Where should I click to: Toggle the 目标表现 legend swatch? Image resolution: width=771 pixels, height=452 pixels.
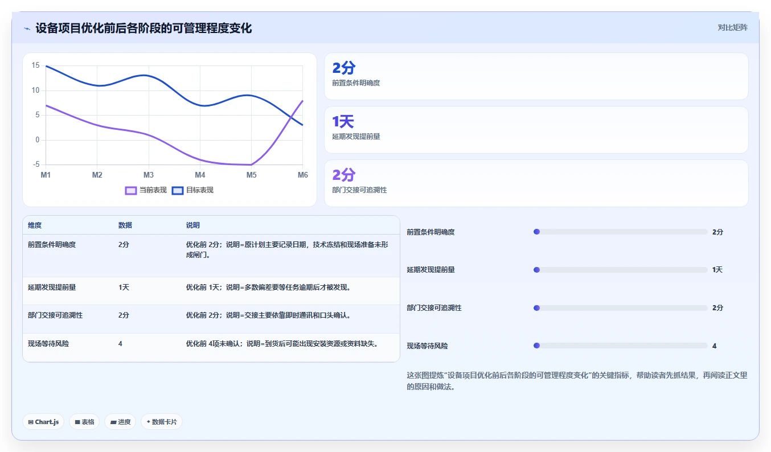click(x=178, y=190)
